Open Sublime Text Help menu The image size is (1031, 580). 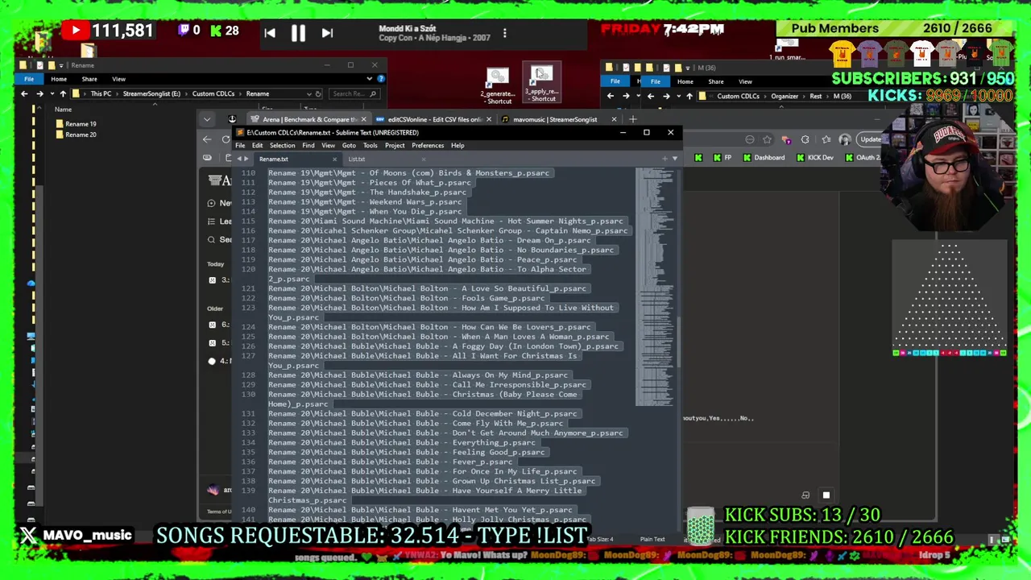click(x=458, y=146)
